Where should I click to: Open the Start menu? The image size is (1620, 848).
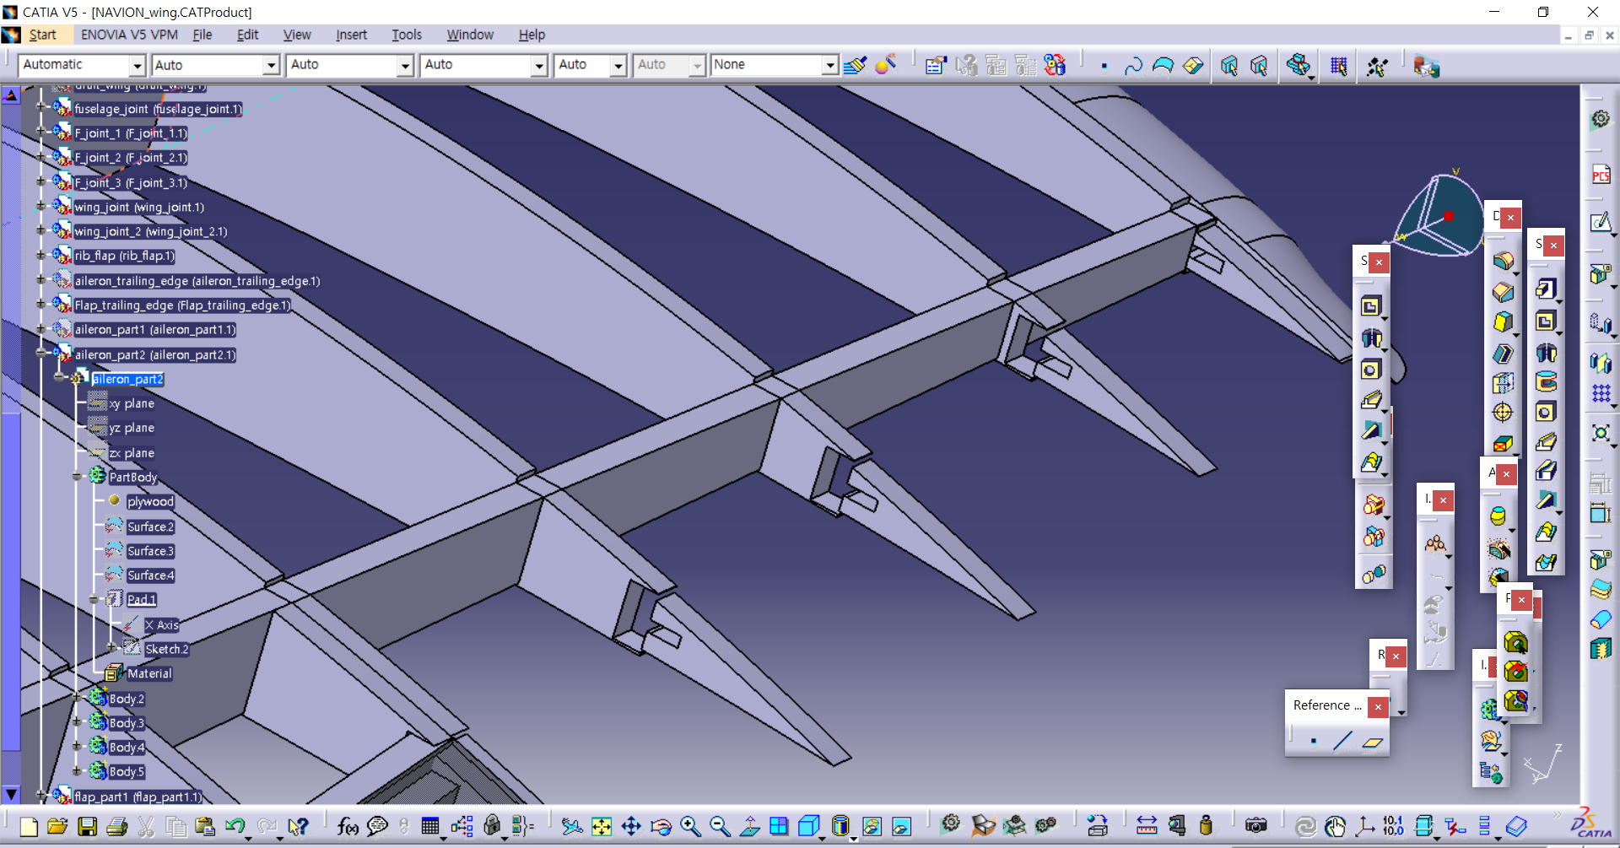[x=42, y=35]
